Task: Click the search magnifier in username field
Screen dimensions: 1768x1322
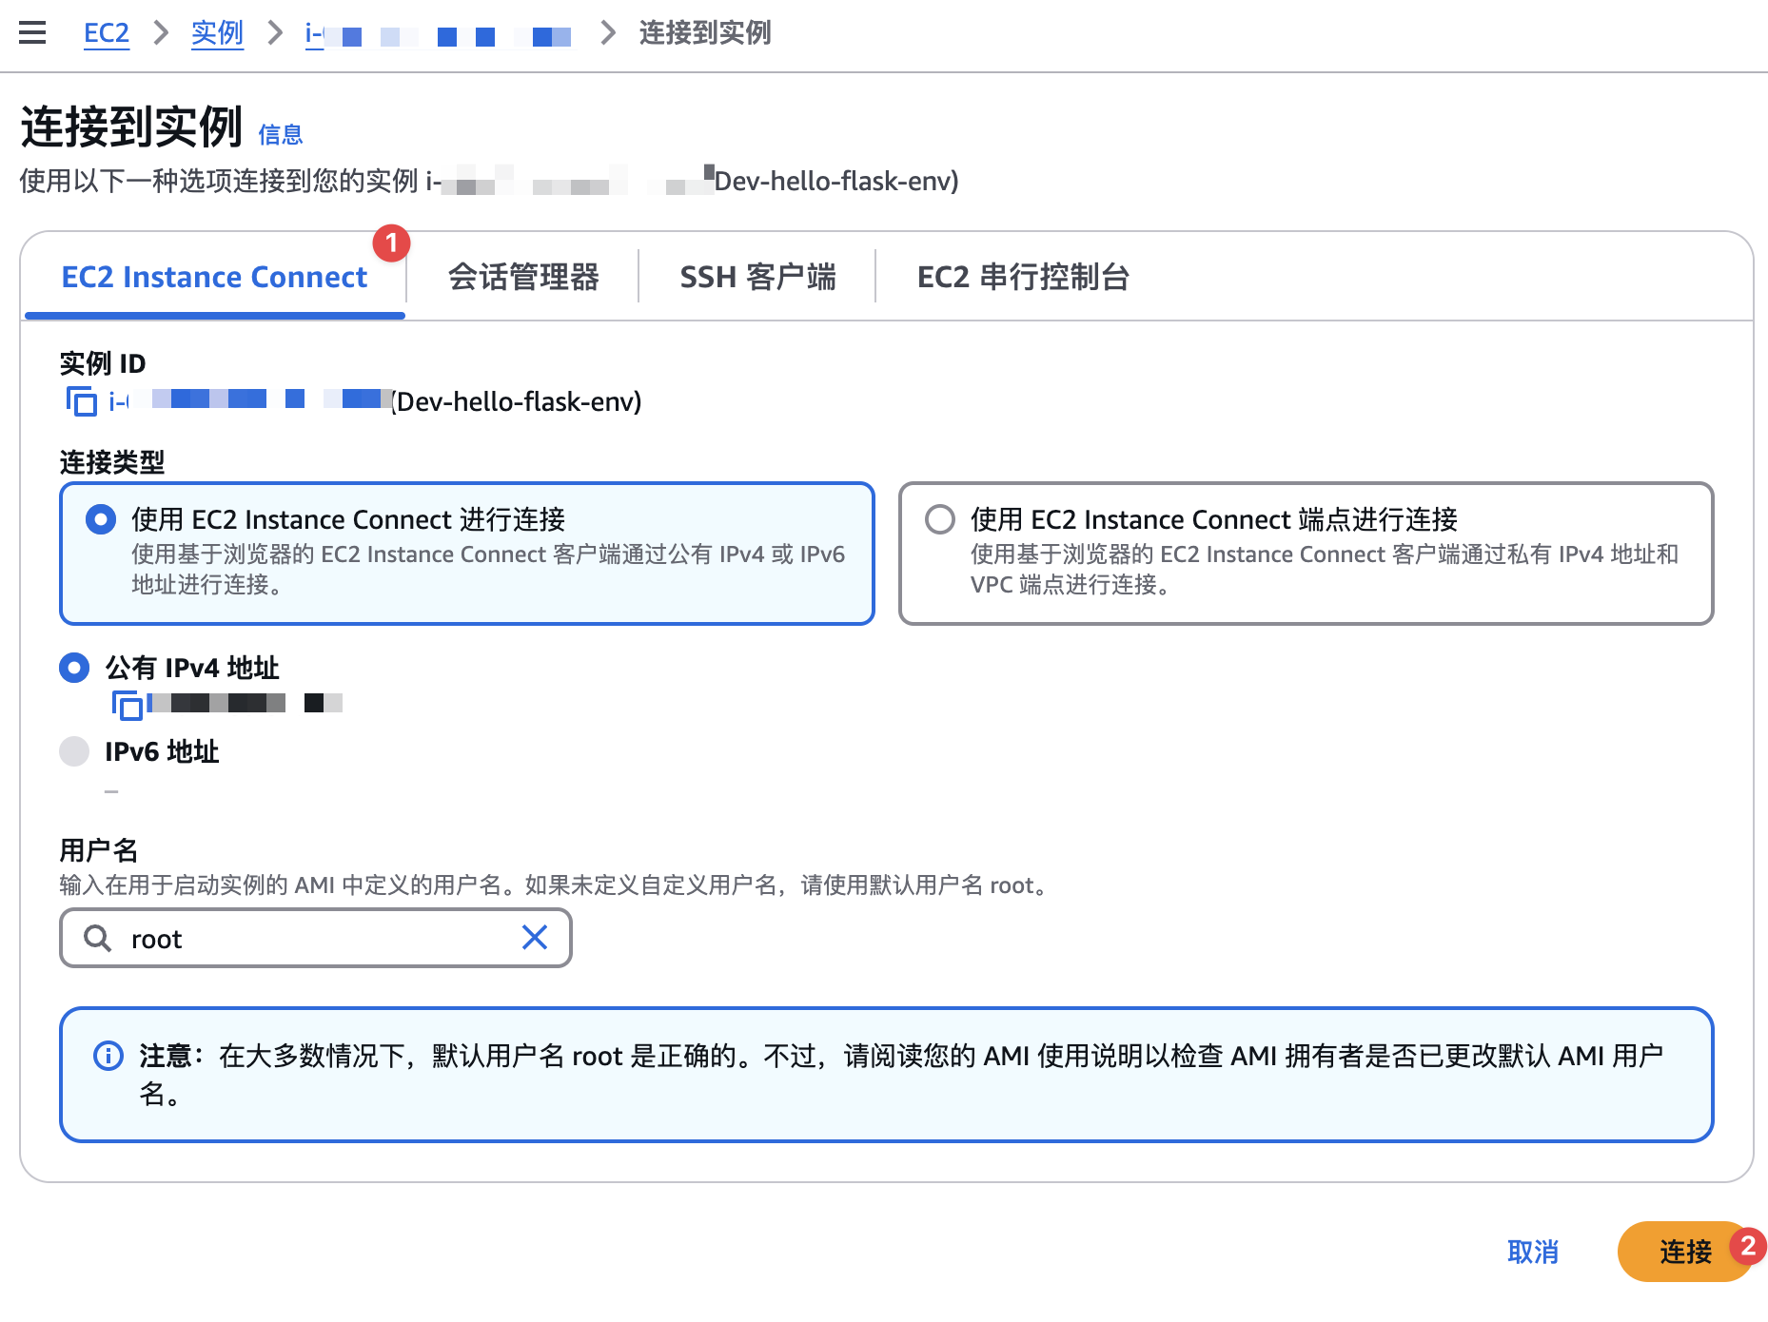Action: click(x=97, y=939)
